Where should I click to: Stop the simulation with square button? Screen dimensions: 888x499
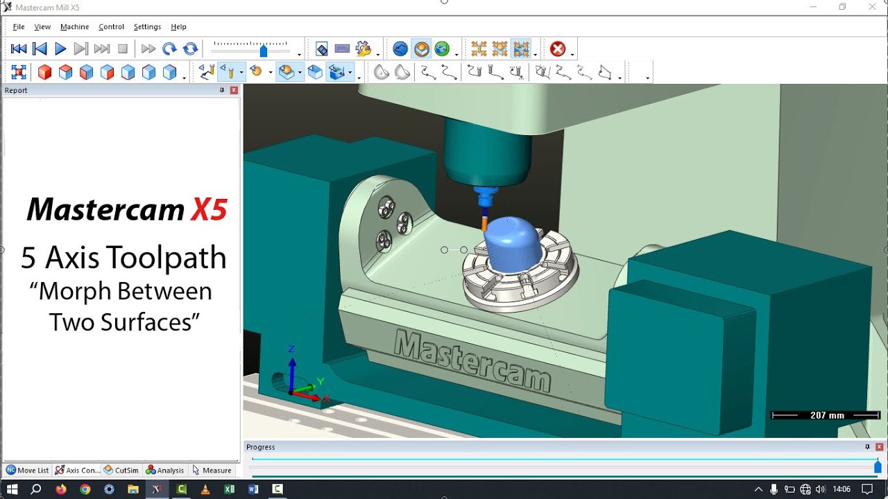(x=123, y=49)
